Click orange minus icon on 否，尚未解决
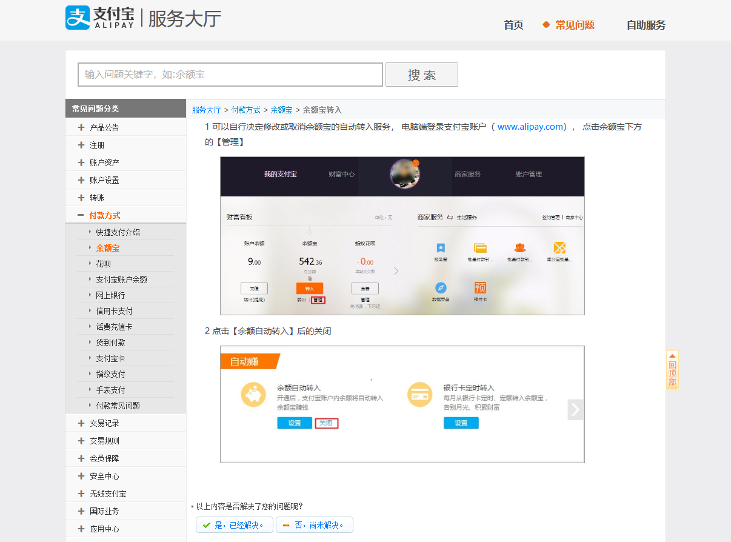 coord(286,525)
